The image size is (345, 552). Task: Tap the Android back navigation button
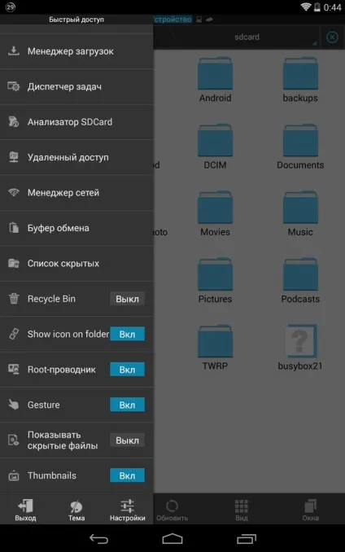coord(98,538)
